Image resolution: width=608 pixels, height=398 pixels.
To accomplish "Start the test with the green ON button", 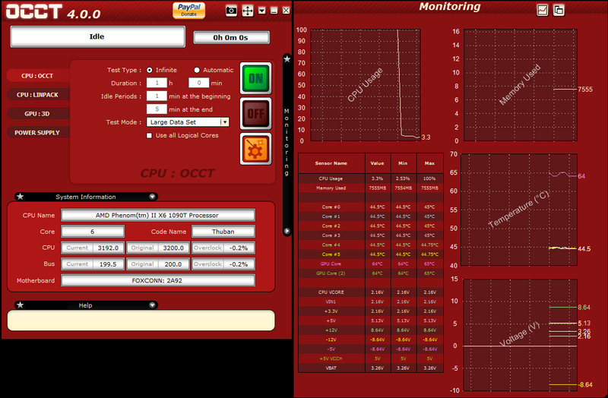I will tap(255, 78).
